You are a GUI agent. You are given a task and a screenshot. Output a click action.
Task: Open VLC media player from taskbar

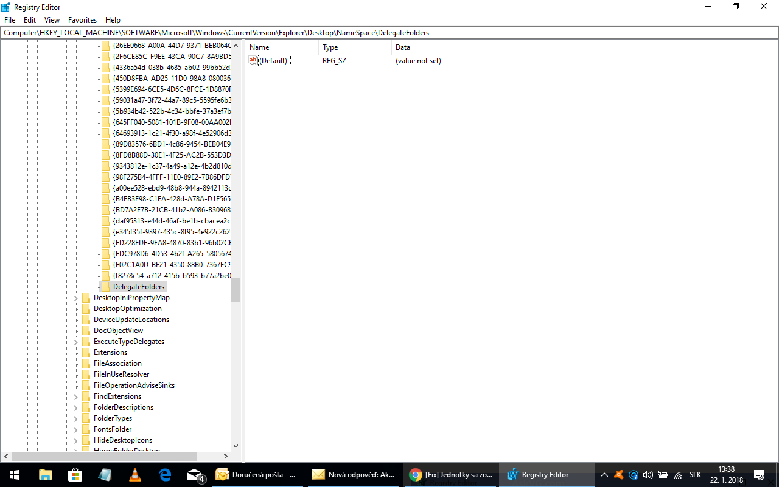pyautogui.click(x=135, y=475)
